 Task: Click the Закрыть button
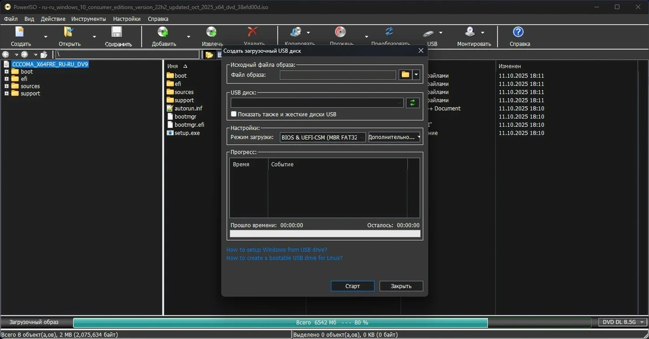tap(401, 286)
